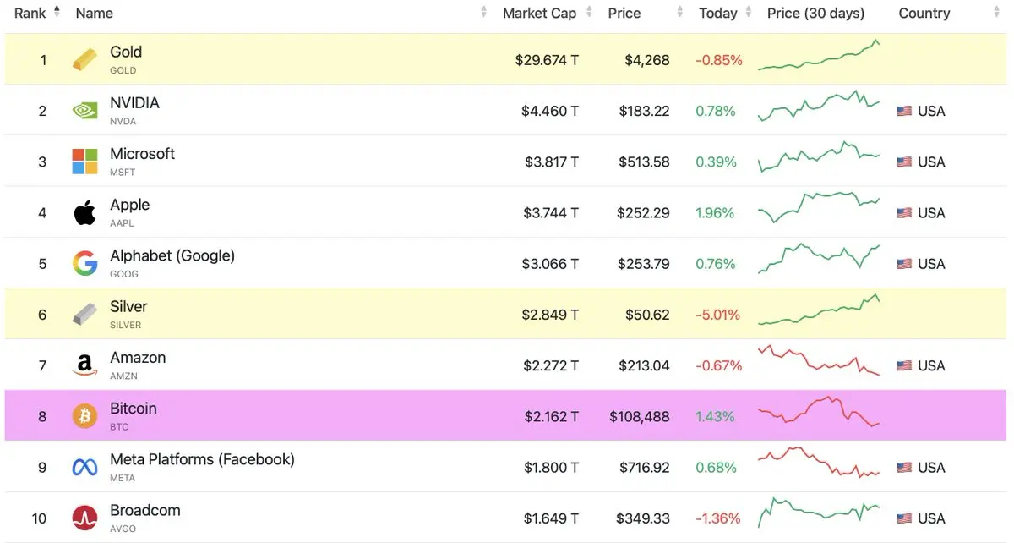Screen dimensions: 1014x543
Task: Click the Gold bar icon
Action: coord(84,60)
